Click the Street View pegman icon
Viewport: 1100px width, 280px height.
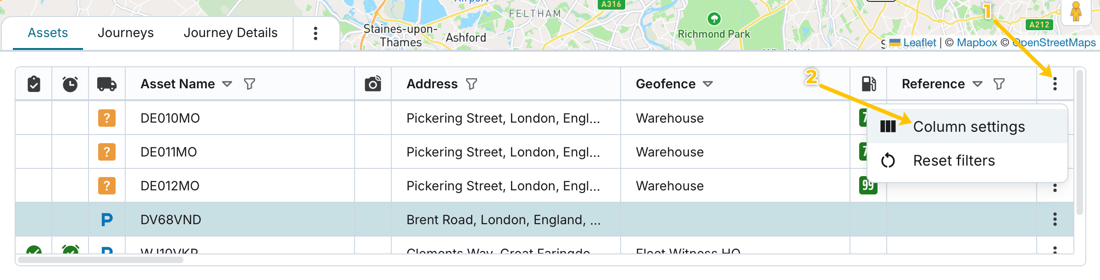click(x=1076, y=11)
